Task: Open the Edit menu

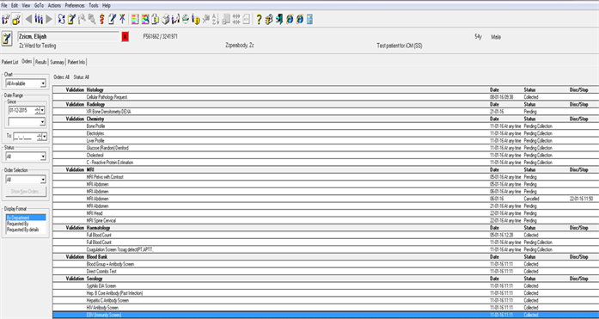Action: 15,5
